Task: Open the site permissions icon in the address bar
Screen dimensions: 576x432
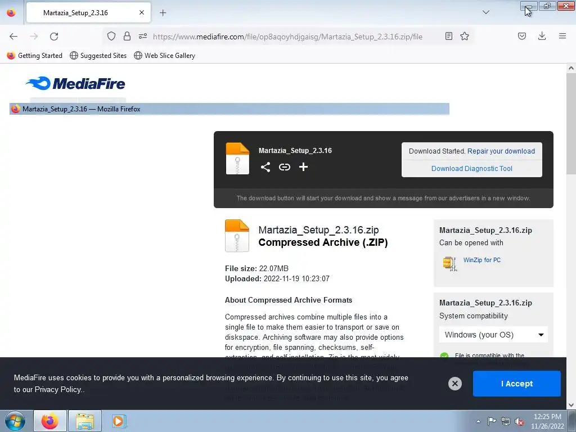Action: 143,36
